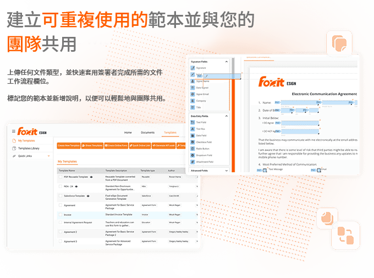The width and height of the screenshot is (374, 278).
Task: Select the Date Field icon
Action: tap(193, 135)
